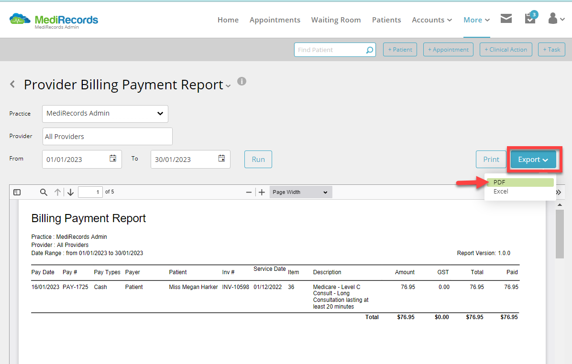Click the page number input box
572x364 pixels.
(x=90, y=192)
